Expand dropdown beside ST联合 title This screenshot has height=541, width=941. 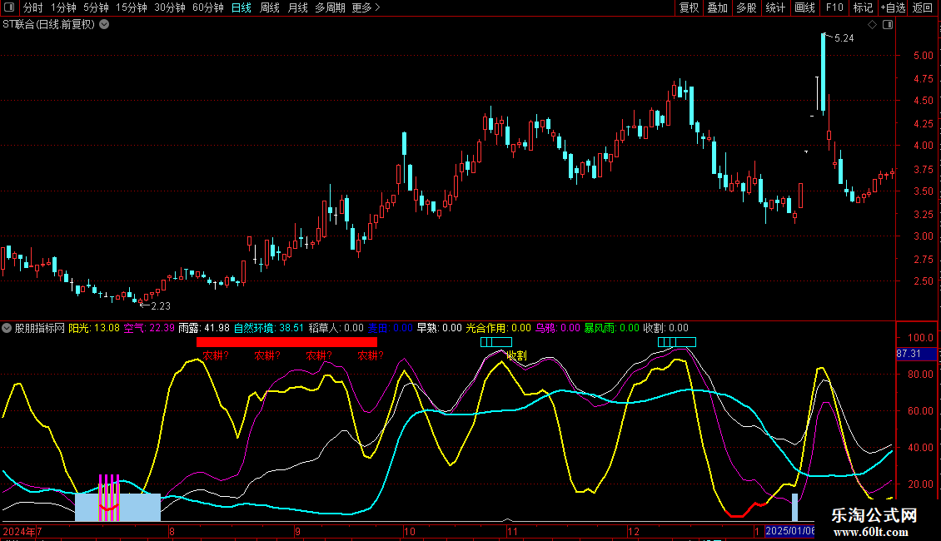tap(104, 25)
